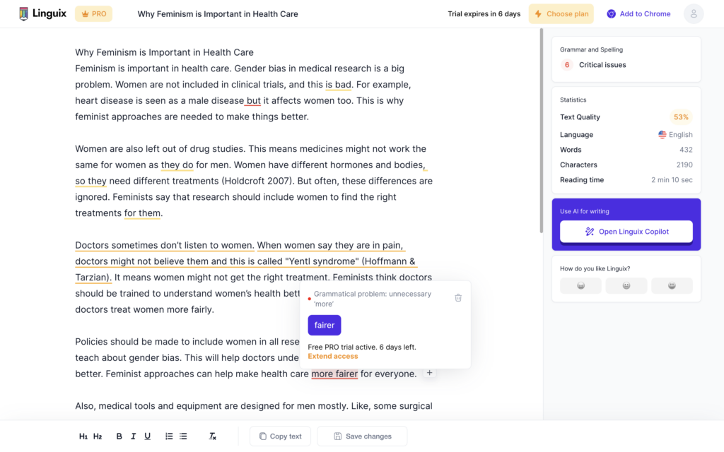
Task: Click the plus icon next to the paragraph
Action: (429, 371)
